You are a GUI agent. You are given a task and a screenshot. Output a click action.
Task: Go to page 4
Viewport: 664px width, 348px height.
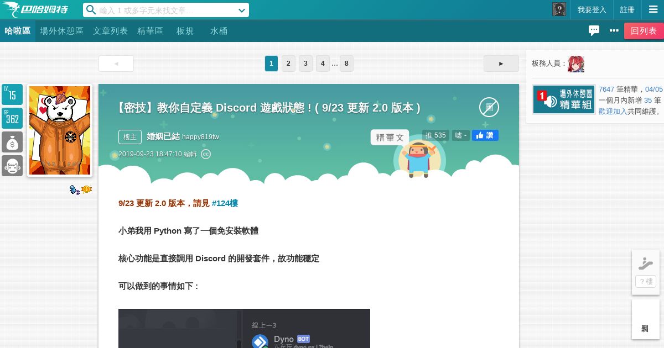[x=323, y=64]
